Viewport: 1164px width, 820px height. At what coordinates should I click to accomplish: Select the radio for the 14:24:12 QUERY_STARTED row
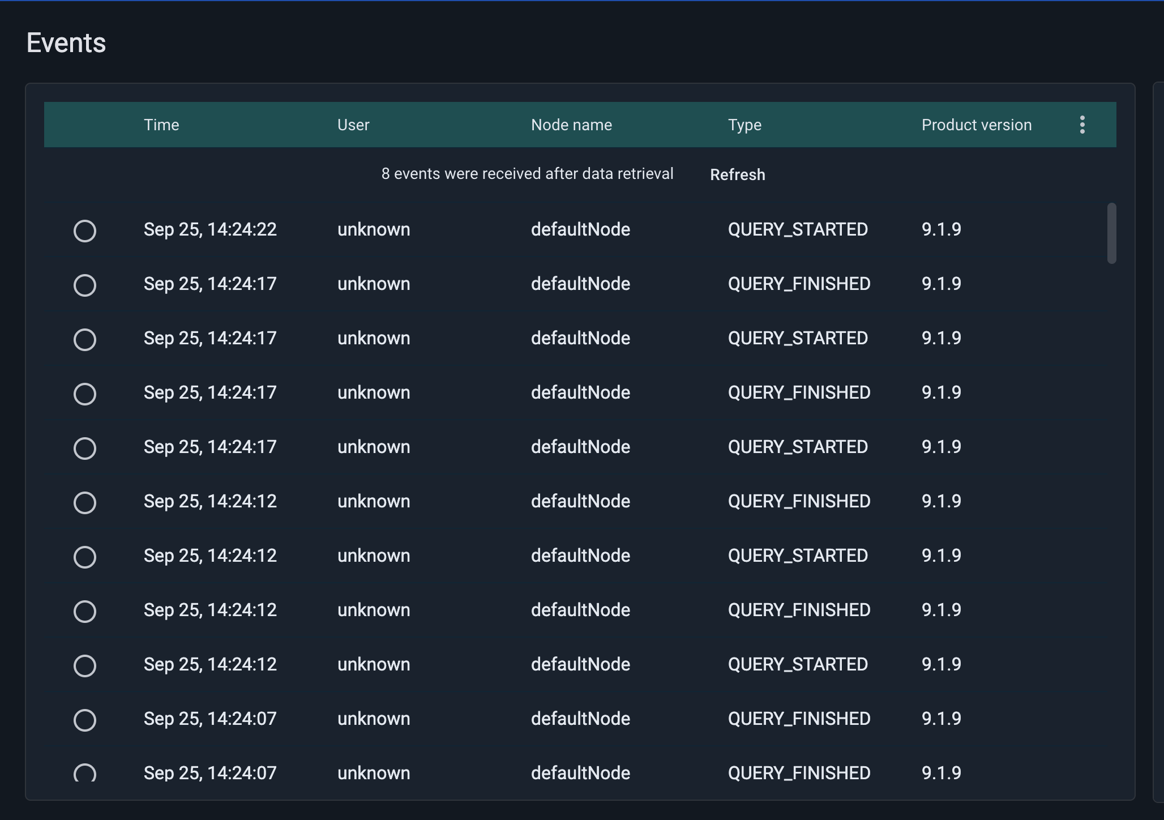[85, 557]
